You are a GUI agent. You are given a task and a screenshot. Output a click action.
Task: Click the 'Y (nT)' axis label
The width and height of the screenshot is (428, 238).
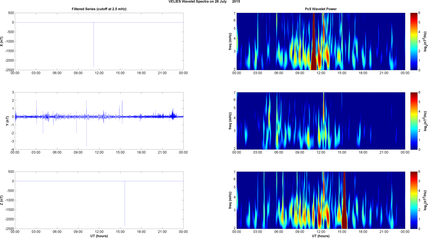[x=8, y=121]
